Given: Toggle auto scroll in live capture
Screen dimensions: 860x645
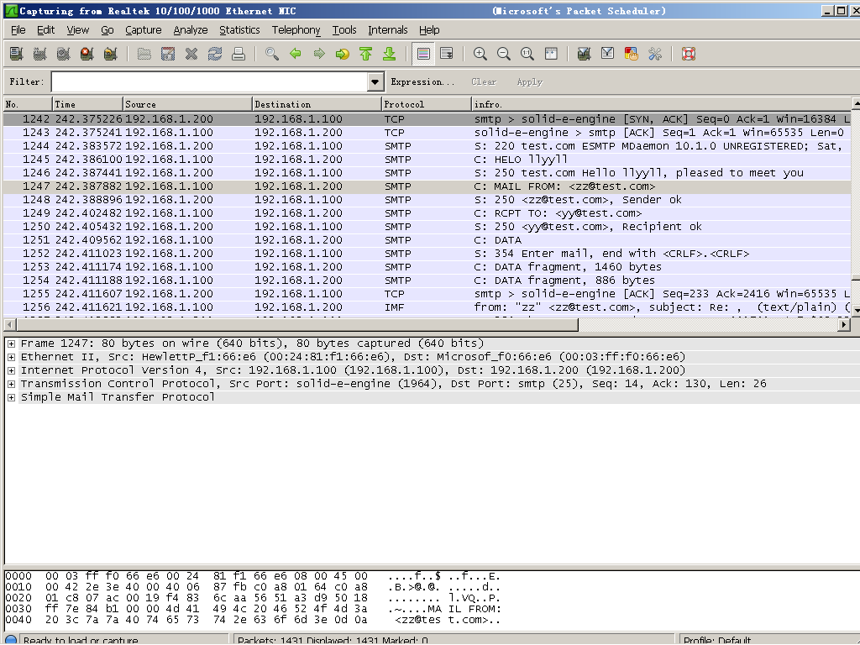Looking at the screenshot, I should tap(447, 54).
